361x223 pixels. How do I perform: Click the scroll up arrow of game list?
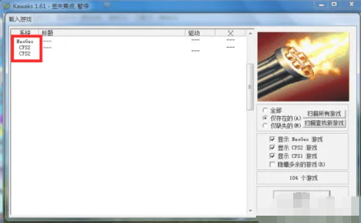(250, 34)
